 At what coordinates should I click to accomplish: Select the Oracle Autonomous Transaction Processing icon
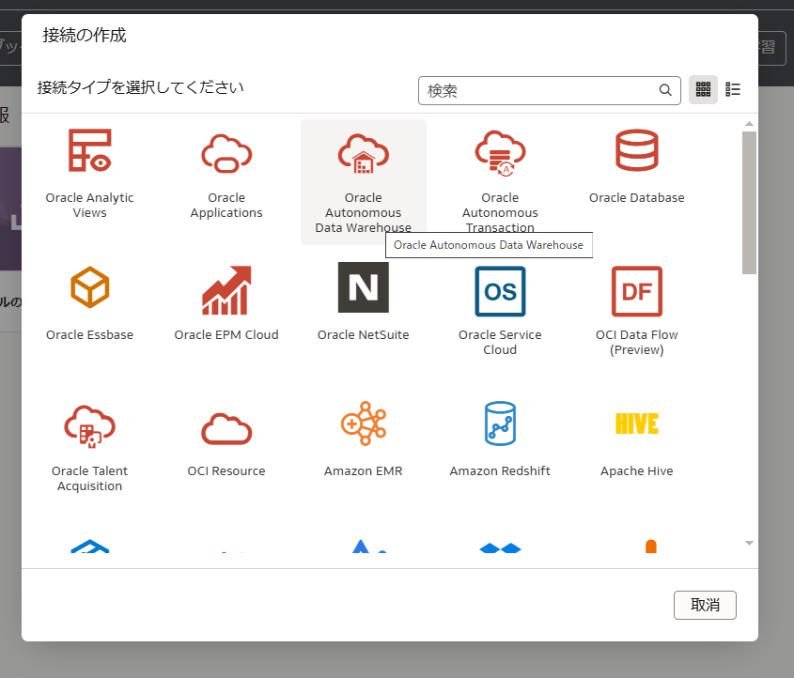coord(500,153)
